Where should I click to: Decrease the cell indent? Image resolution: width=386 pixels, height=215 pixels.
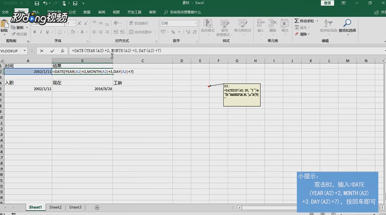pos(116,32)
